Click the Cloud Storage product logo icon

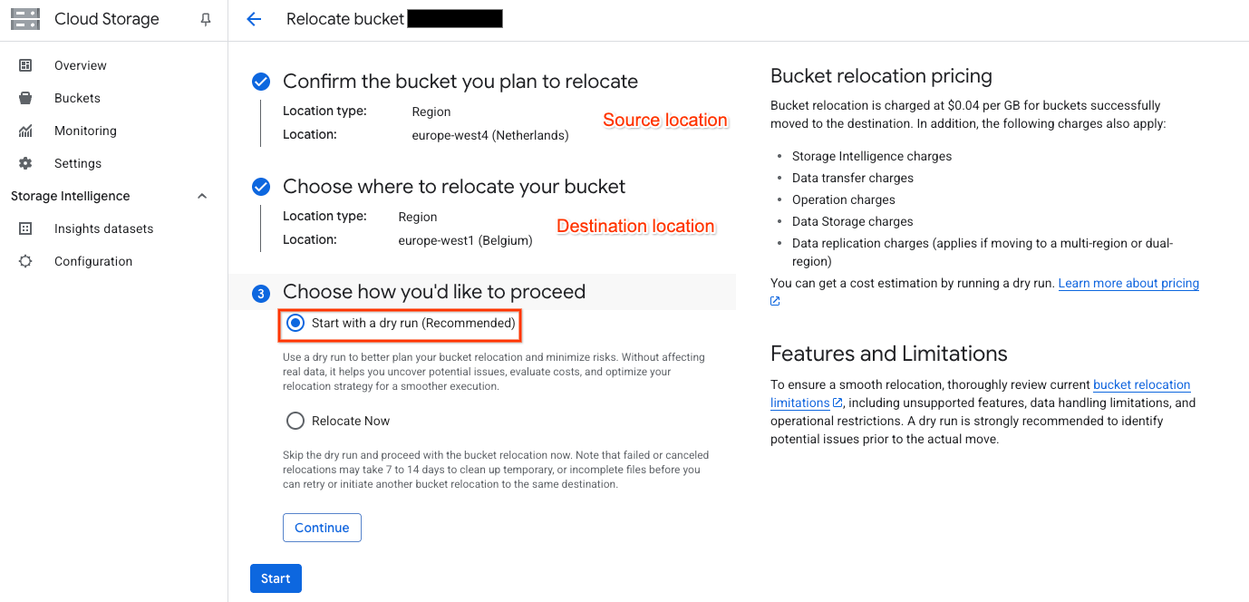[25, 19]
